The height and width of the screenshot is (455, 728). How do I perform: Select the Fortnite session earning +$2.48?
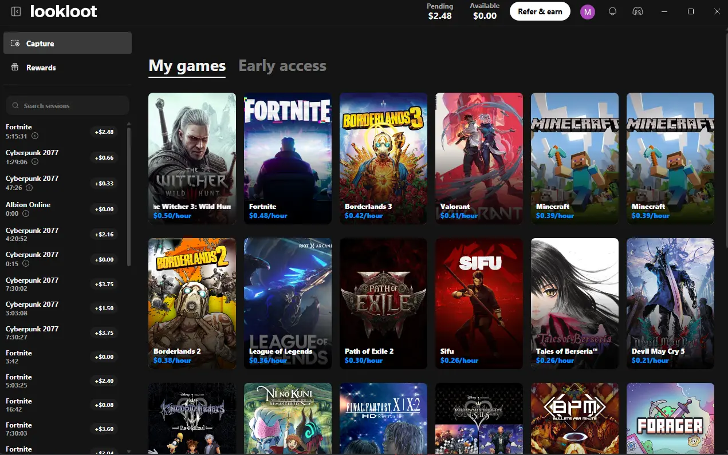pos(62,132)
